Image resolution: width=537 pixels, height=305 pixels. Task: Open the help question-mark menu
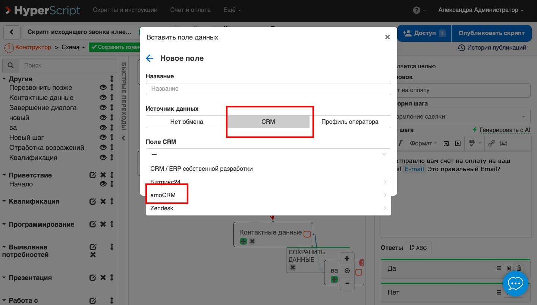pyautogui.click(x=419, y=10)
